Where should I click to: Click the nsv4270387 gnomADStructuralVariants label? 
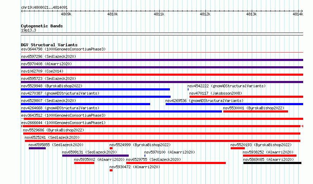pyautogui.click(x=60, y=93)
